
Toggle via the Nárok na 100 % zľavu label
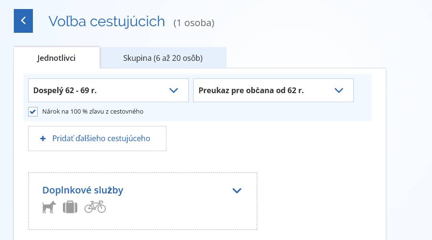pos(93,112)
